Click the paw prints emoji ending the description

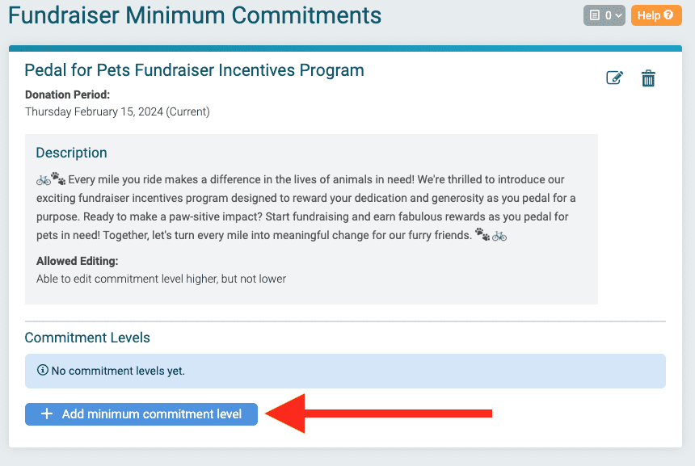click(482, 234)
